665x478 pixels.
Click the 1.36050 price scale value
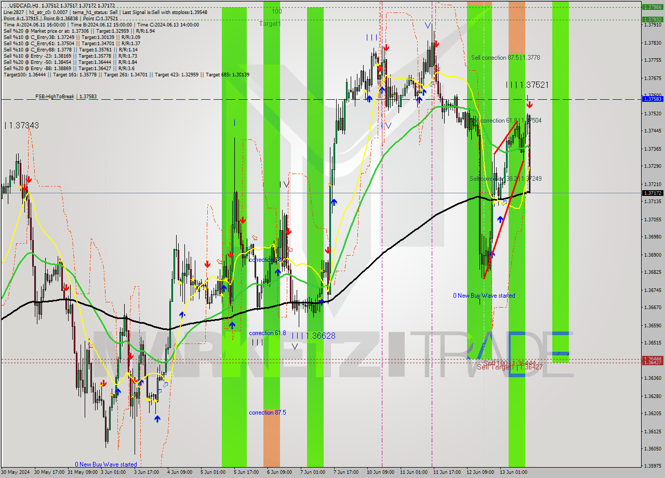(x=652, y=449)
